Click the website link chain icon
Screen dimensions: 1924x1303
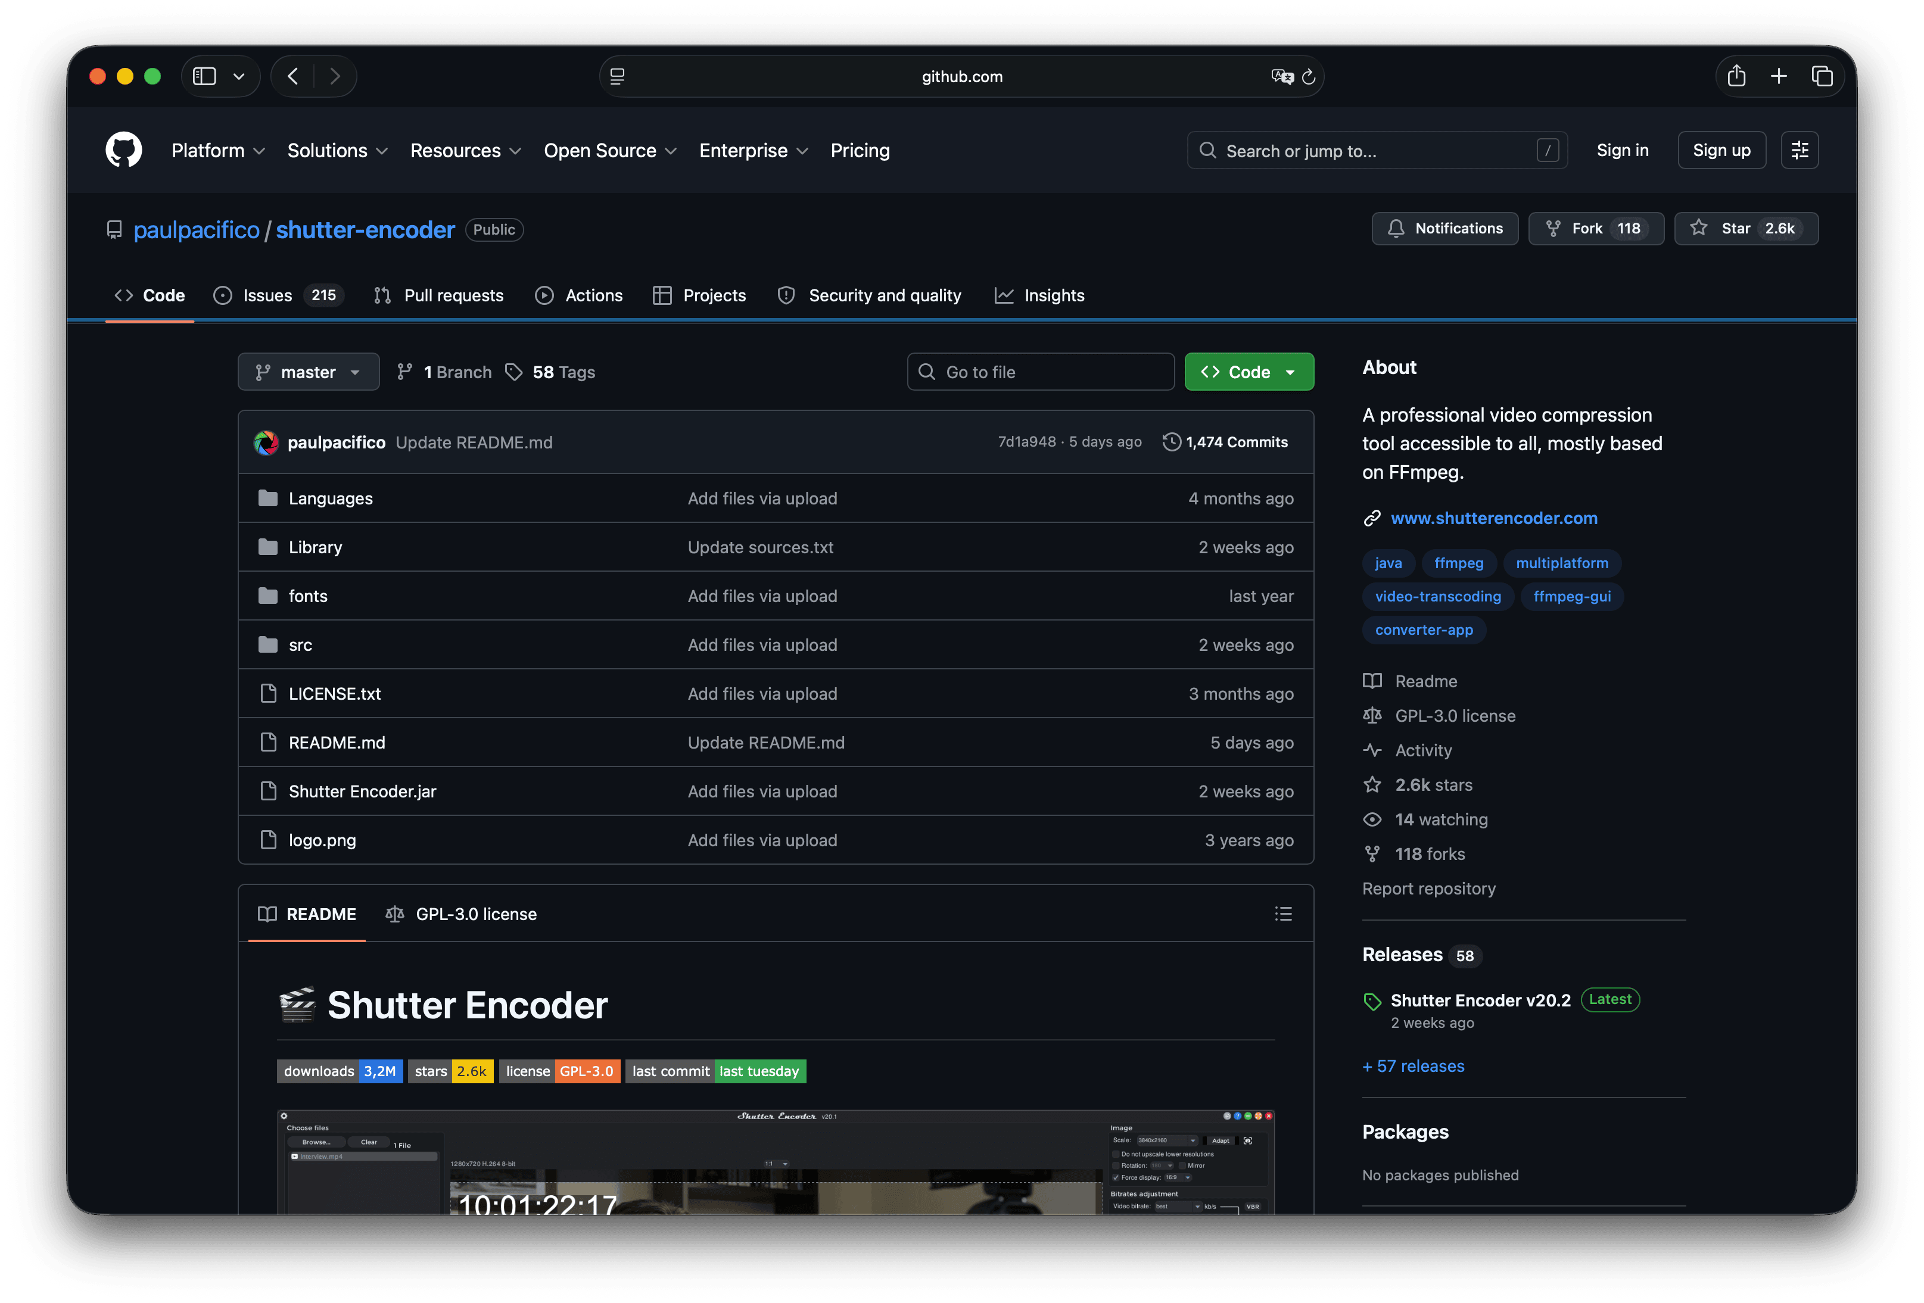[1372, 518]
